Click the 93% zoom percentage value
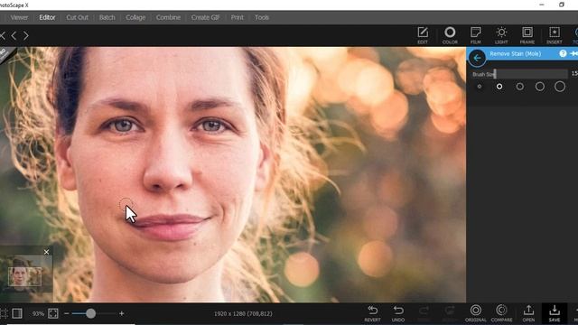Viewport: 578px width, 325px height. (38, 313)
